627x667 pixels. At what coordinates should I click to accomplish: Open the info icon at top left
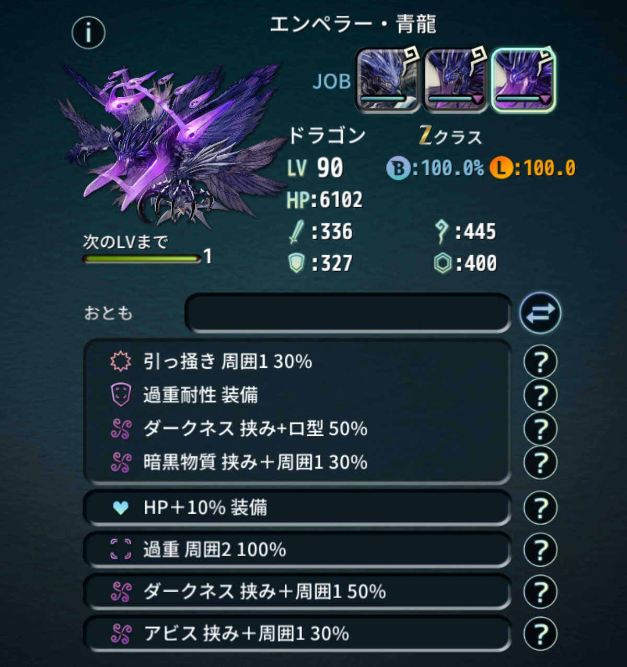click(x=88, y=32)
